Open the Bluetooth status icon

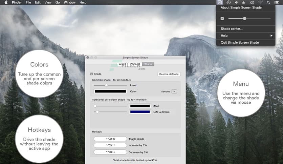click(252, 2)
